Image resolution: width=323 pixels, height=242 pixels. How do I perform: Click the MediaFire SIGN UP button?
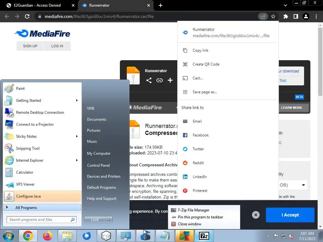tap(30, 46)
